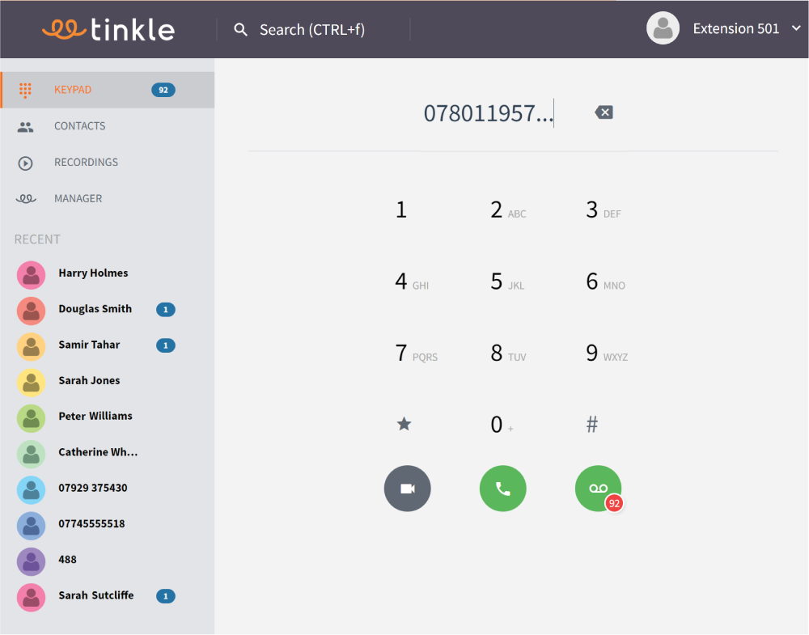Screen dimensions: 809x635
Task: Select Samir Tahar from the recent list
Action: click(x=90, y=345)
